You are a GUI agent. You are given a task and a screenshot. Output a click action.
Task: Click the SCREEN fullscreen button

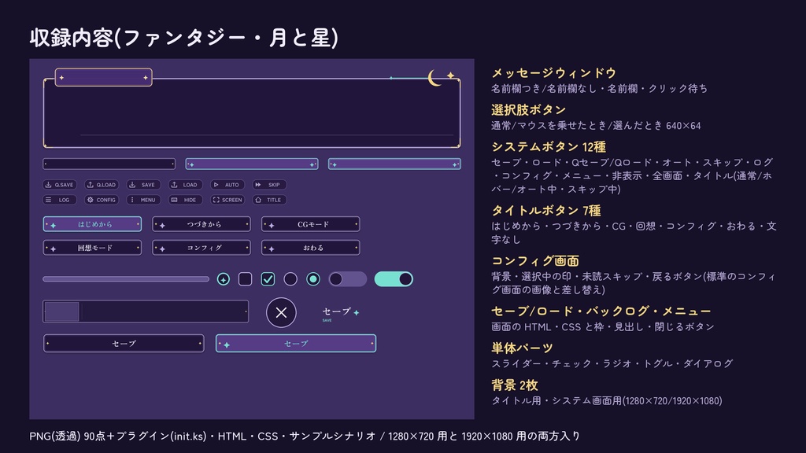(x=227, y=200)
